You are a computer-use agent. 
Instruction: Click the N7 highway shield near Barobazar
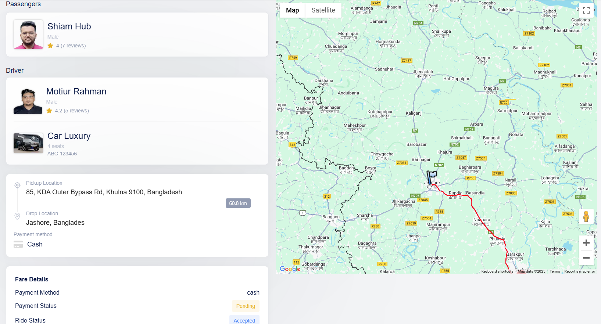pyautogui.click(x=415, y=130)
